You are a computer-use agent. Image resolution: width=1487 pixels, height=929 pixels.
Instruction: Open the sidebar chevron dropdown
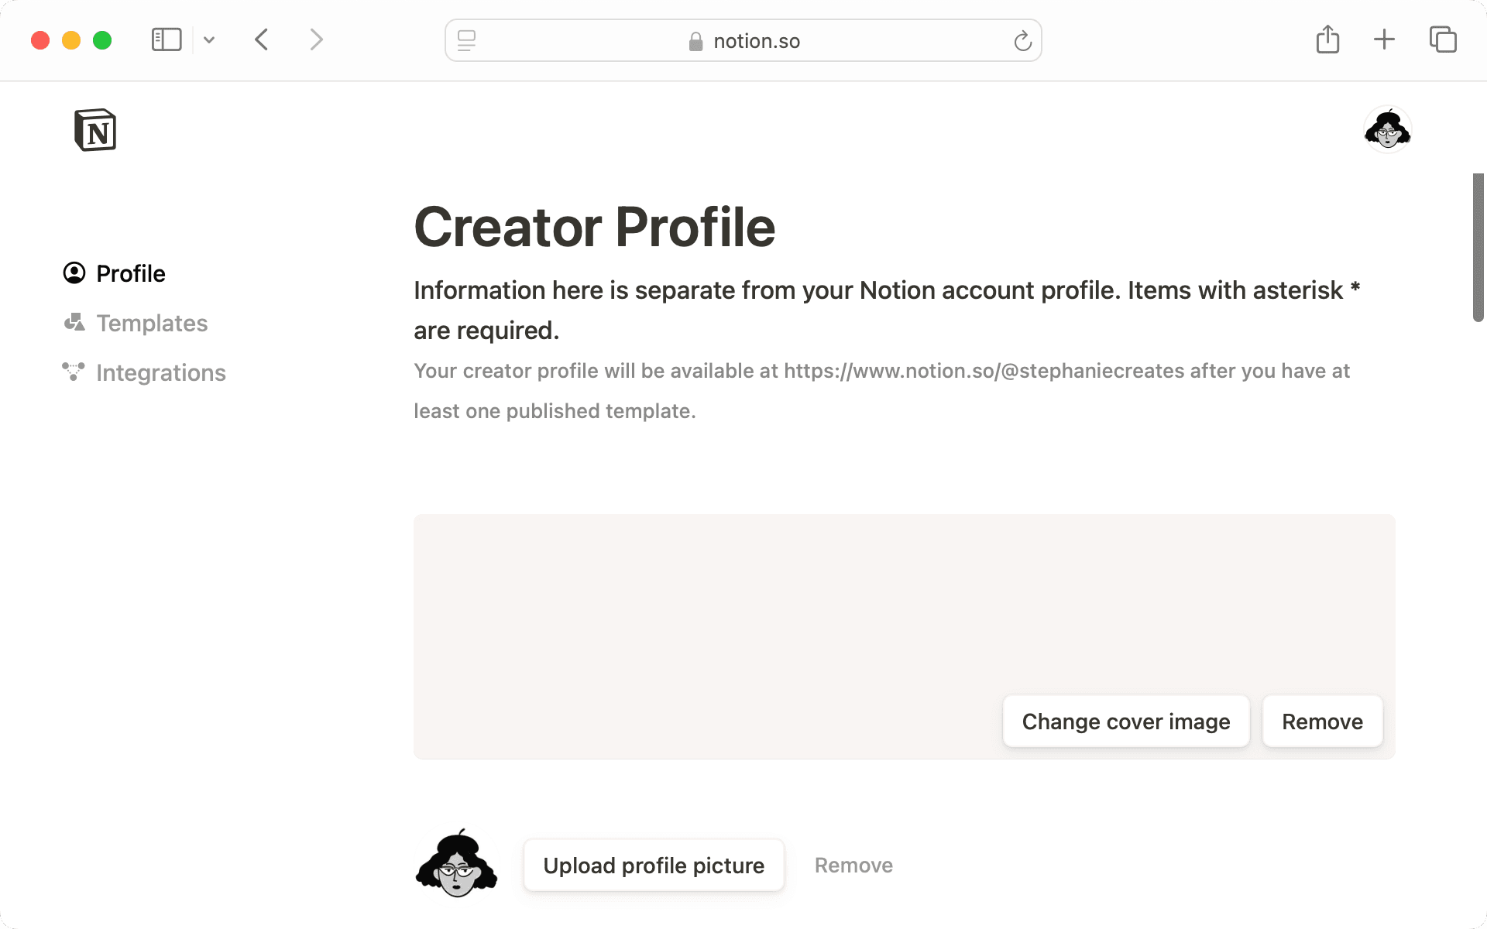click(208, 39)
